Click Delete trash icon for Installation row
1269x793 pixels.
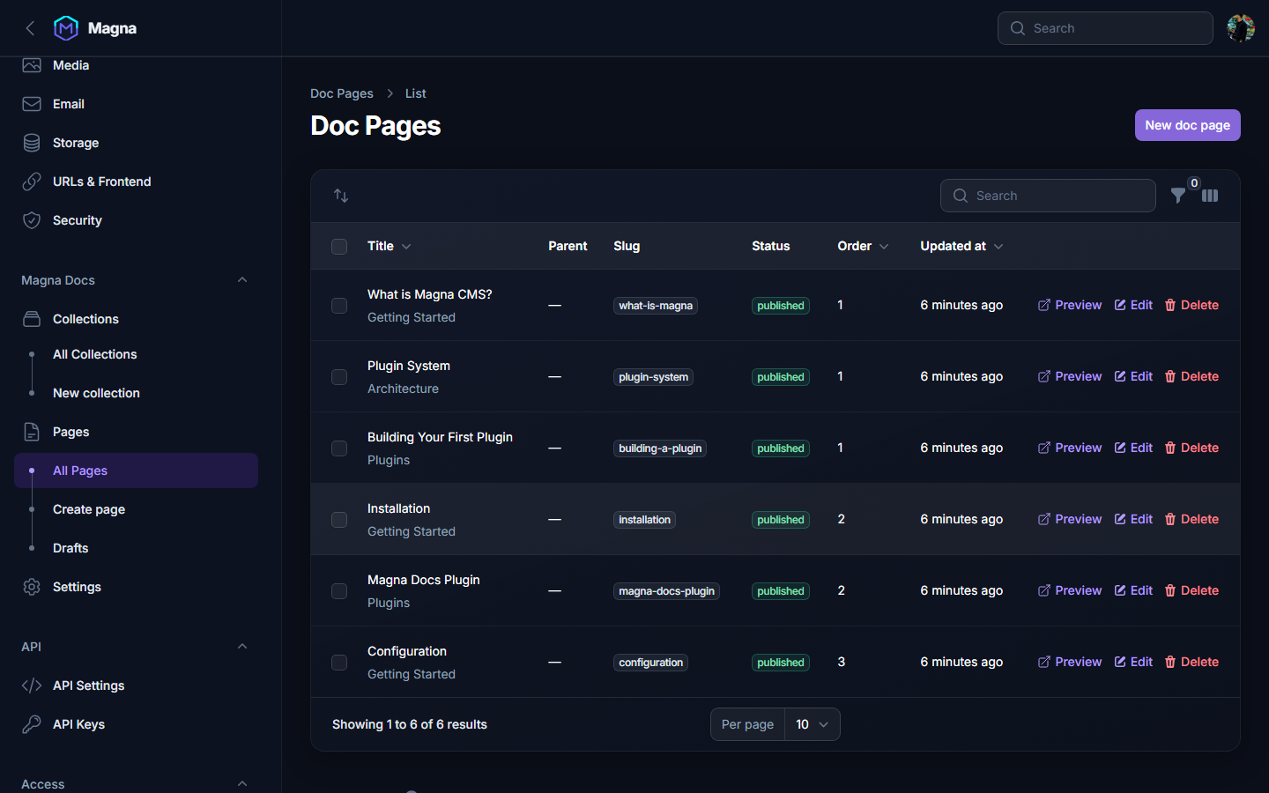(1170, 519)
